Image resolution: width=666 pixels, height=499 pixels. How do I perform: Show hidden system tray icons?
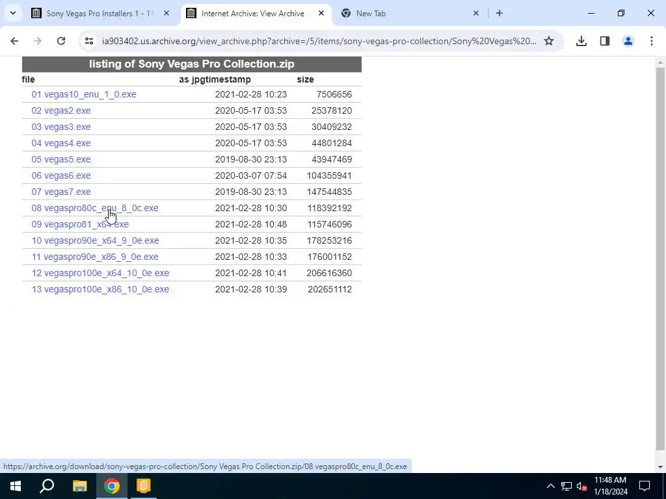(550, 486)
